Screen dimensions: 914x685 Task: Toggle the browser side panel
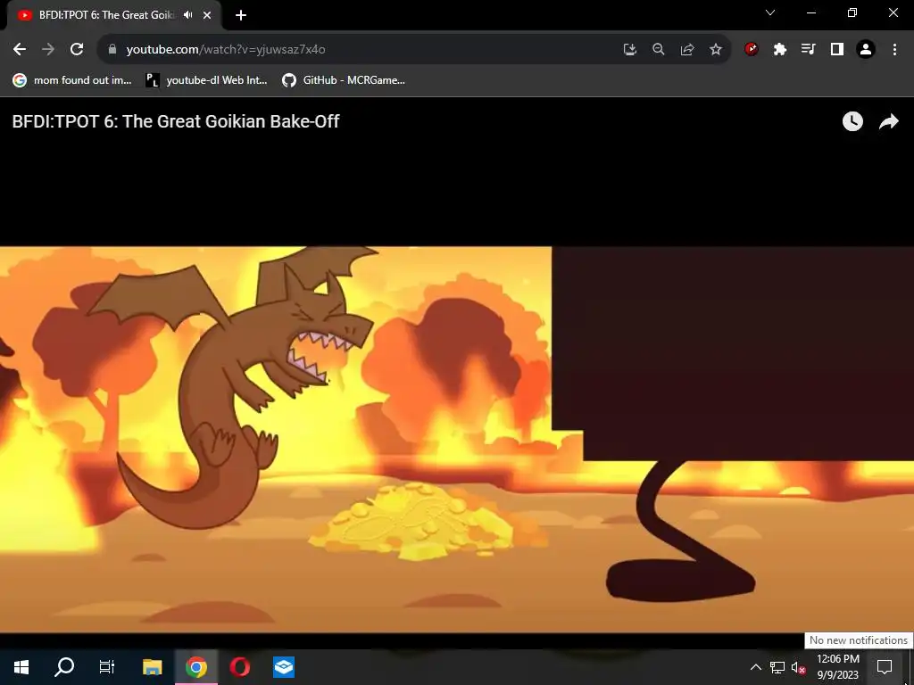tap(837, 49)
